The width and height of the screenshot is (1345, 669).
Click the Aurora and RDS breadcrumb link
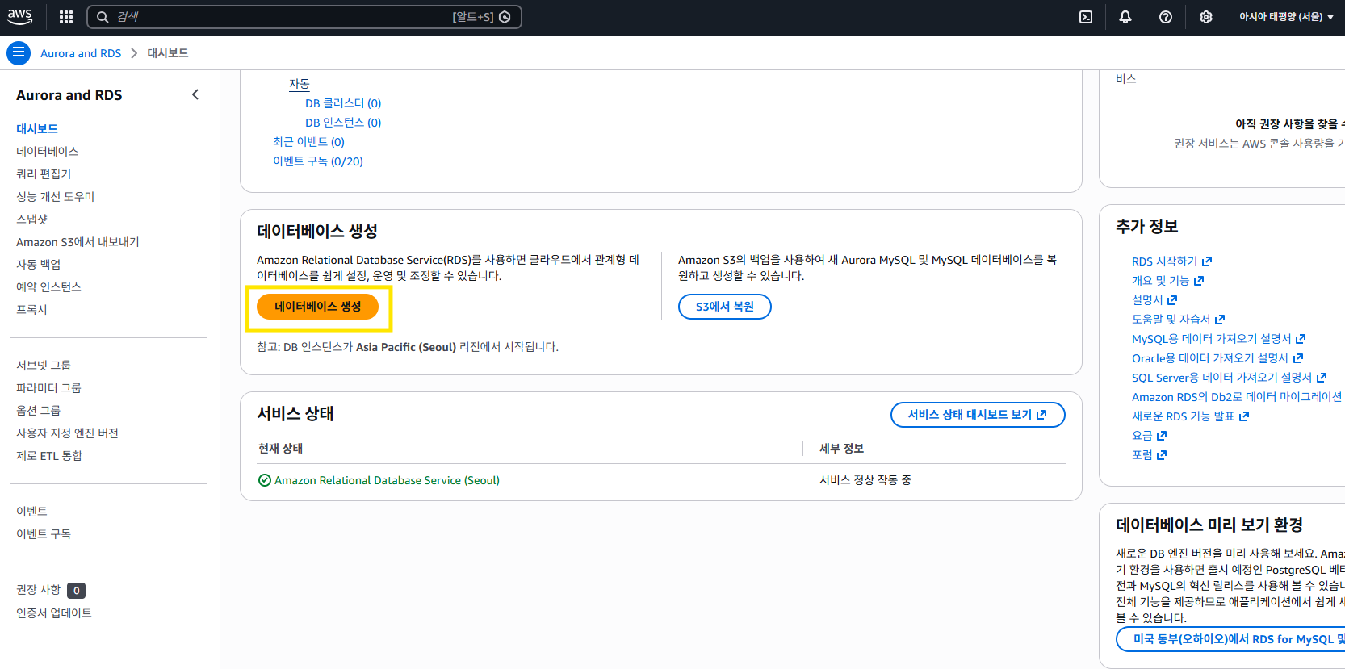pyautogui.click(x=81, y=53)
